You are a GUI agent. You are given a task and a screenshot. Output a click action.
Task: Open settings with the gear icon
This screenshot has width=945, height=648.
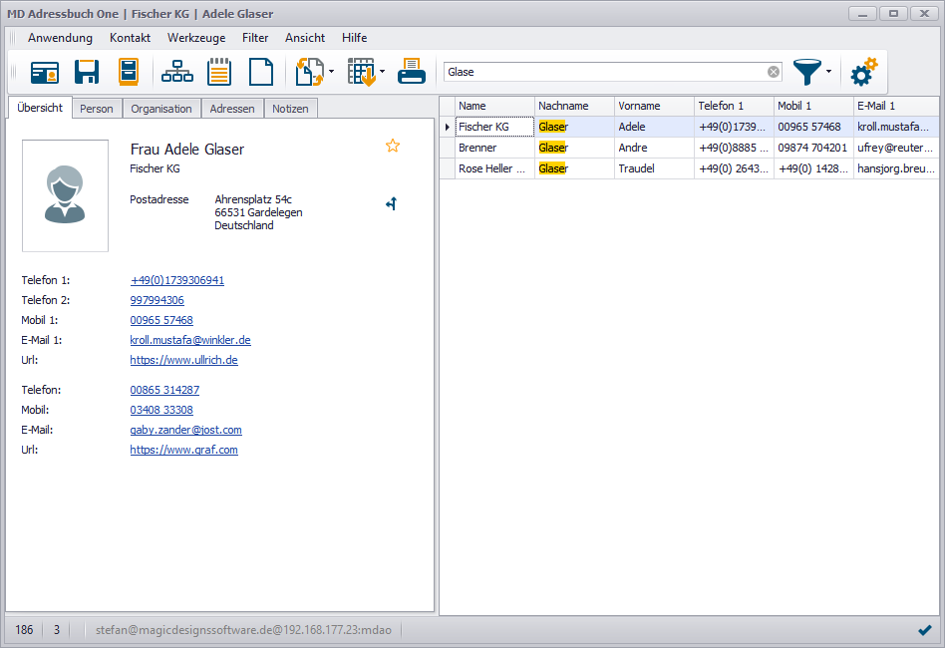pos(863,72)
